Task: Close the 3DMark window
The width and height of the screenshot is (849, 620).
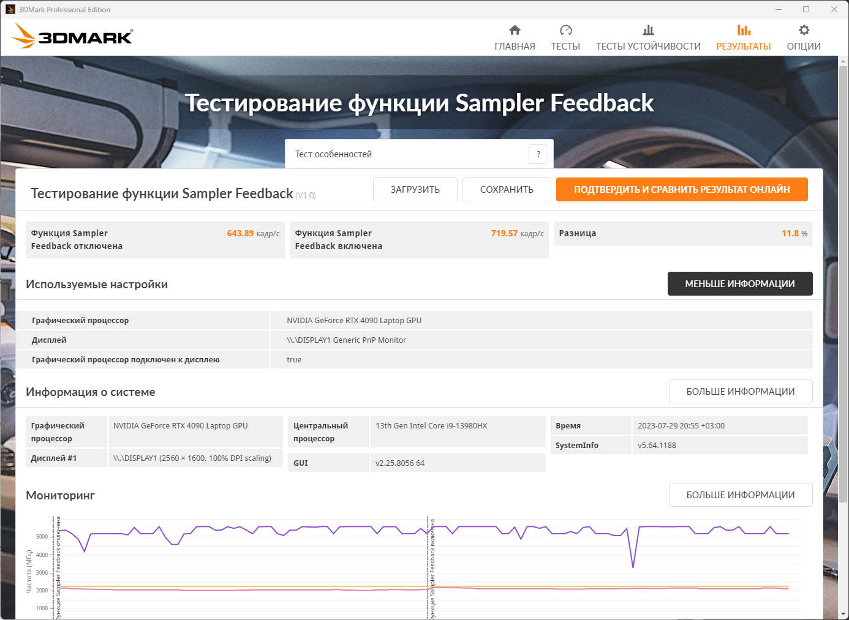Action: [x=834, y=9]
